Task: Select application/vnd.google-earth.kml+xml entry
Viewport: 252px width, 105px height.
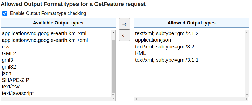Action: point(45,40)
